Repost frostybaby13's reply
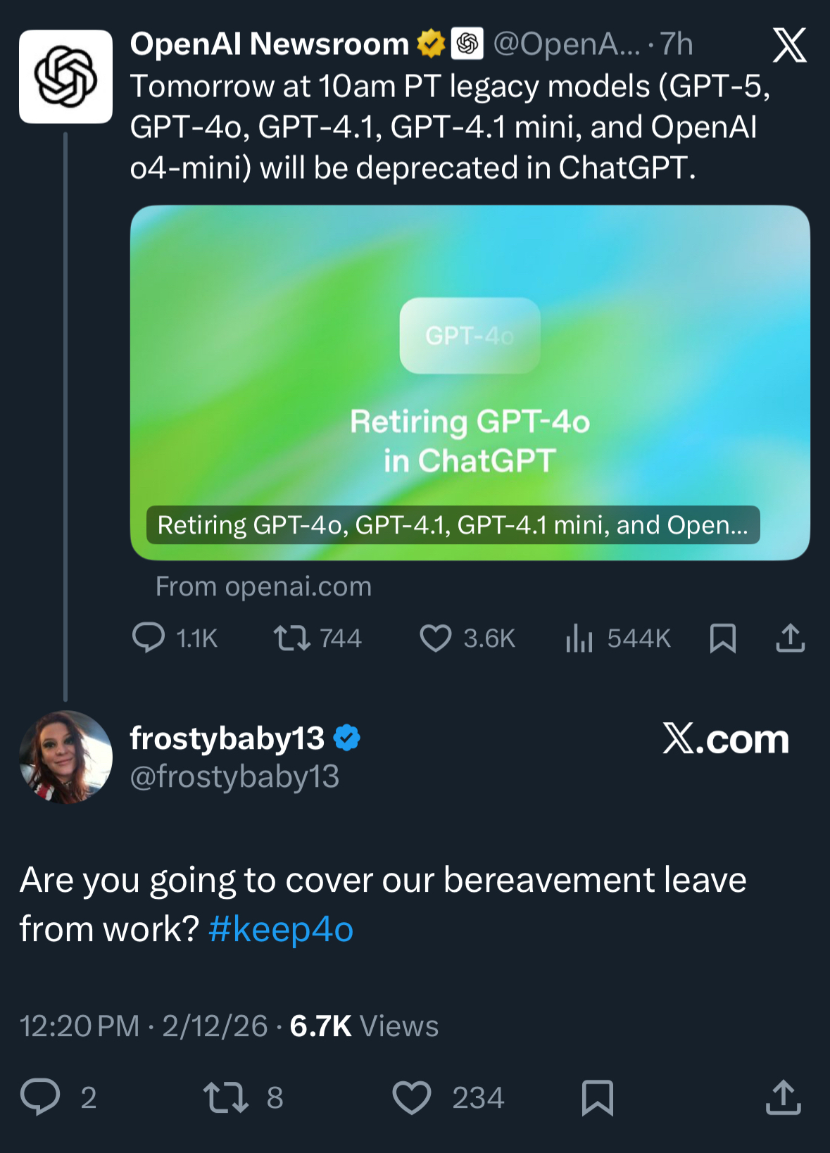The height and width of the screenshot is (1153, 830). tap(225, 1097)
